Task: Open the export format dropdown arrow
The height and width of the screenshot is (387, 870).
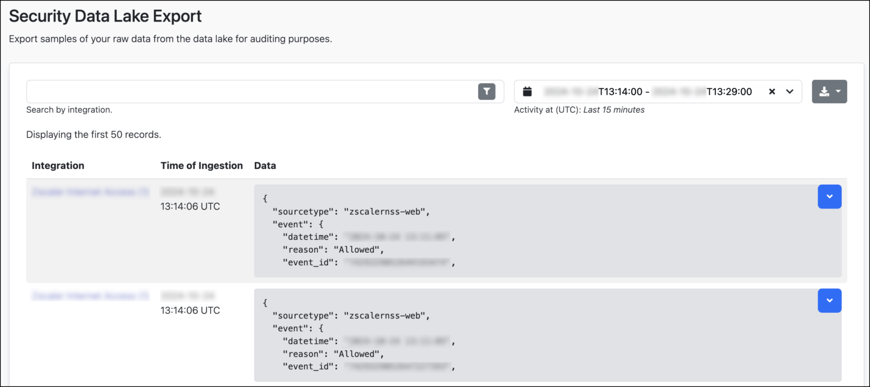Action: coord(837,91)
